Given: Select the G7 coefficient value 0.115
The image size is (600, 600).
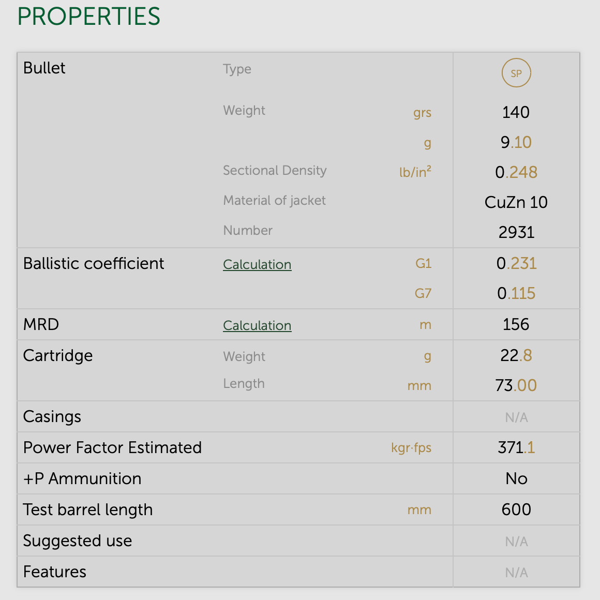Looking at the screenshot, I should pyautogui.click(x=516, y=293).
